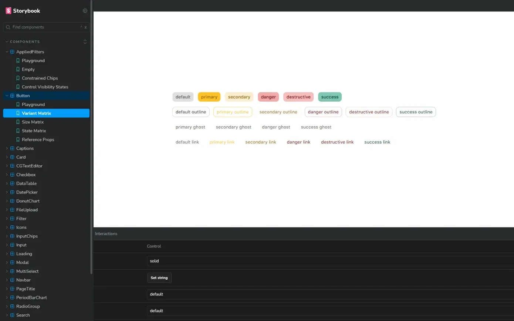Open the Interactions panel tab

pyautogui.click(x=106, y=234)
